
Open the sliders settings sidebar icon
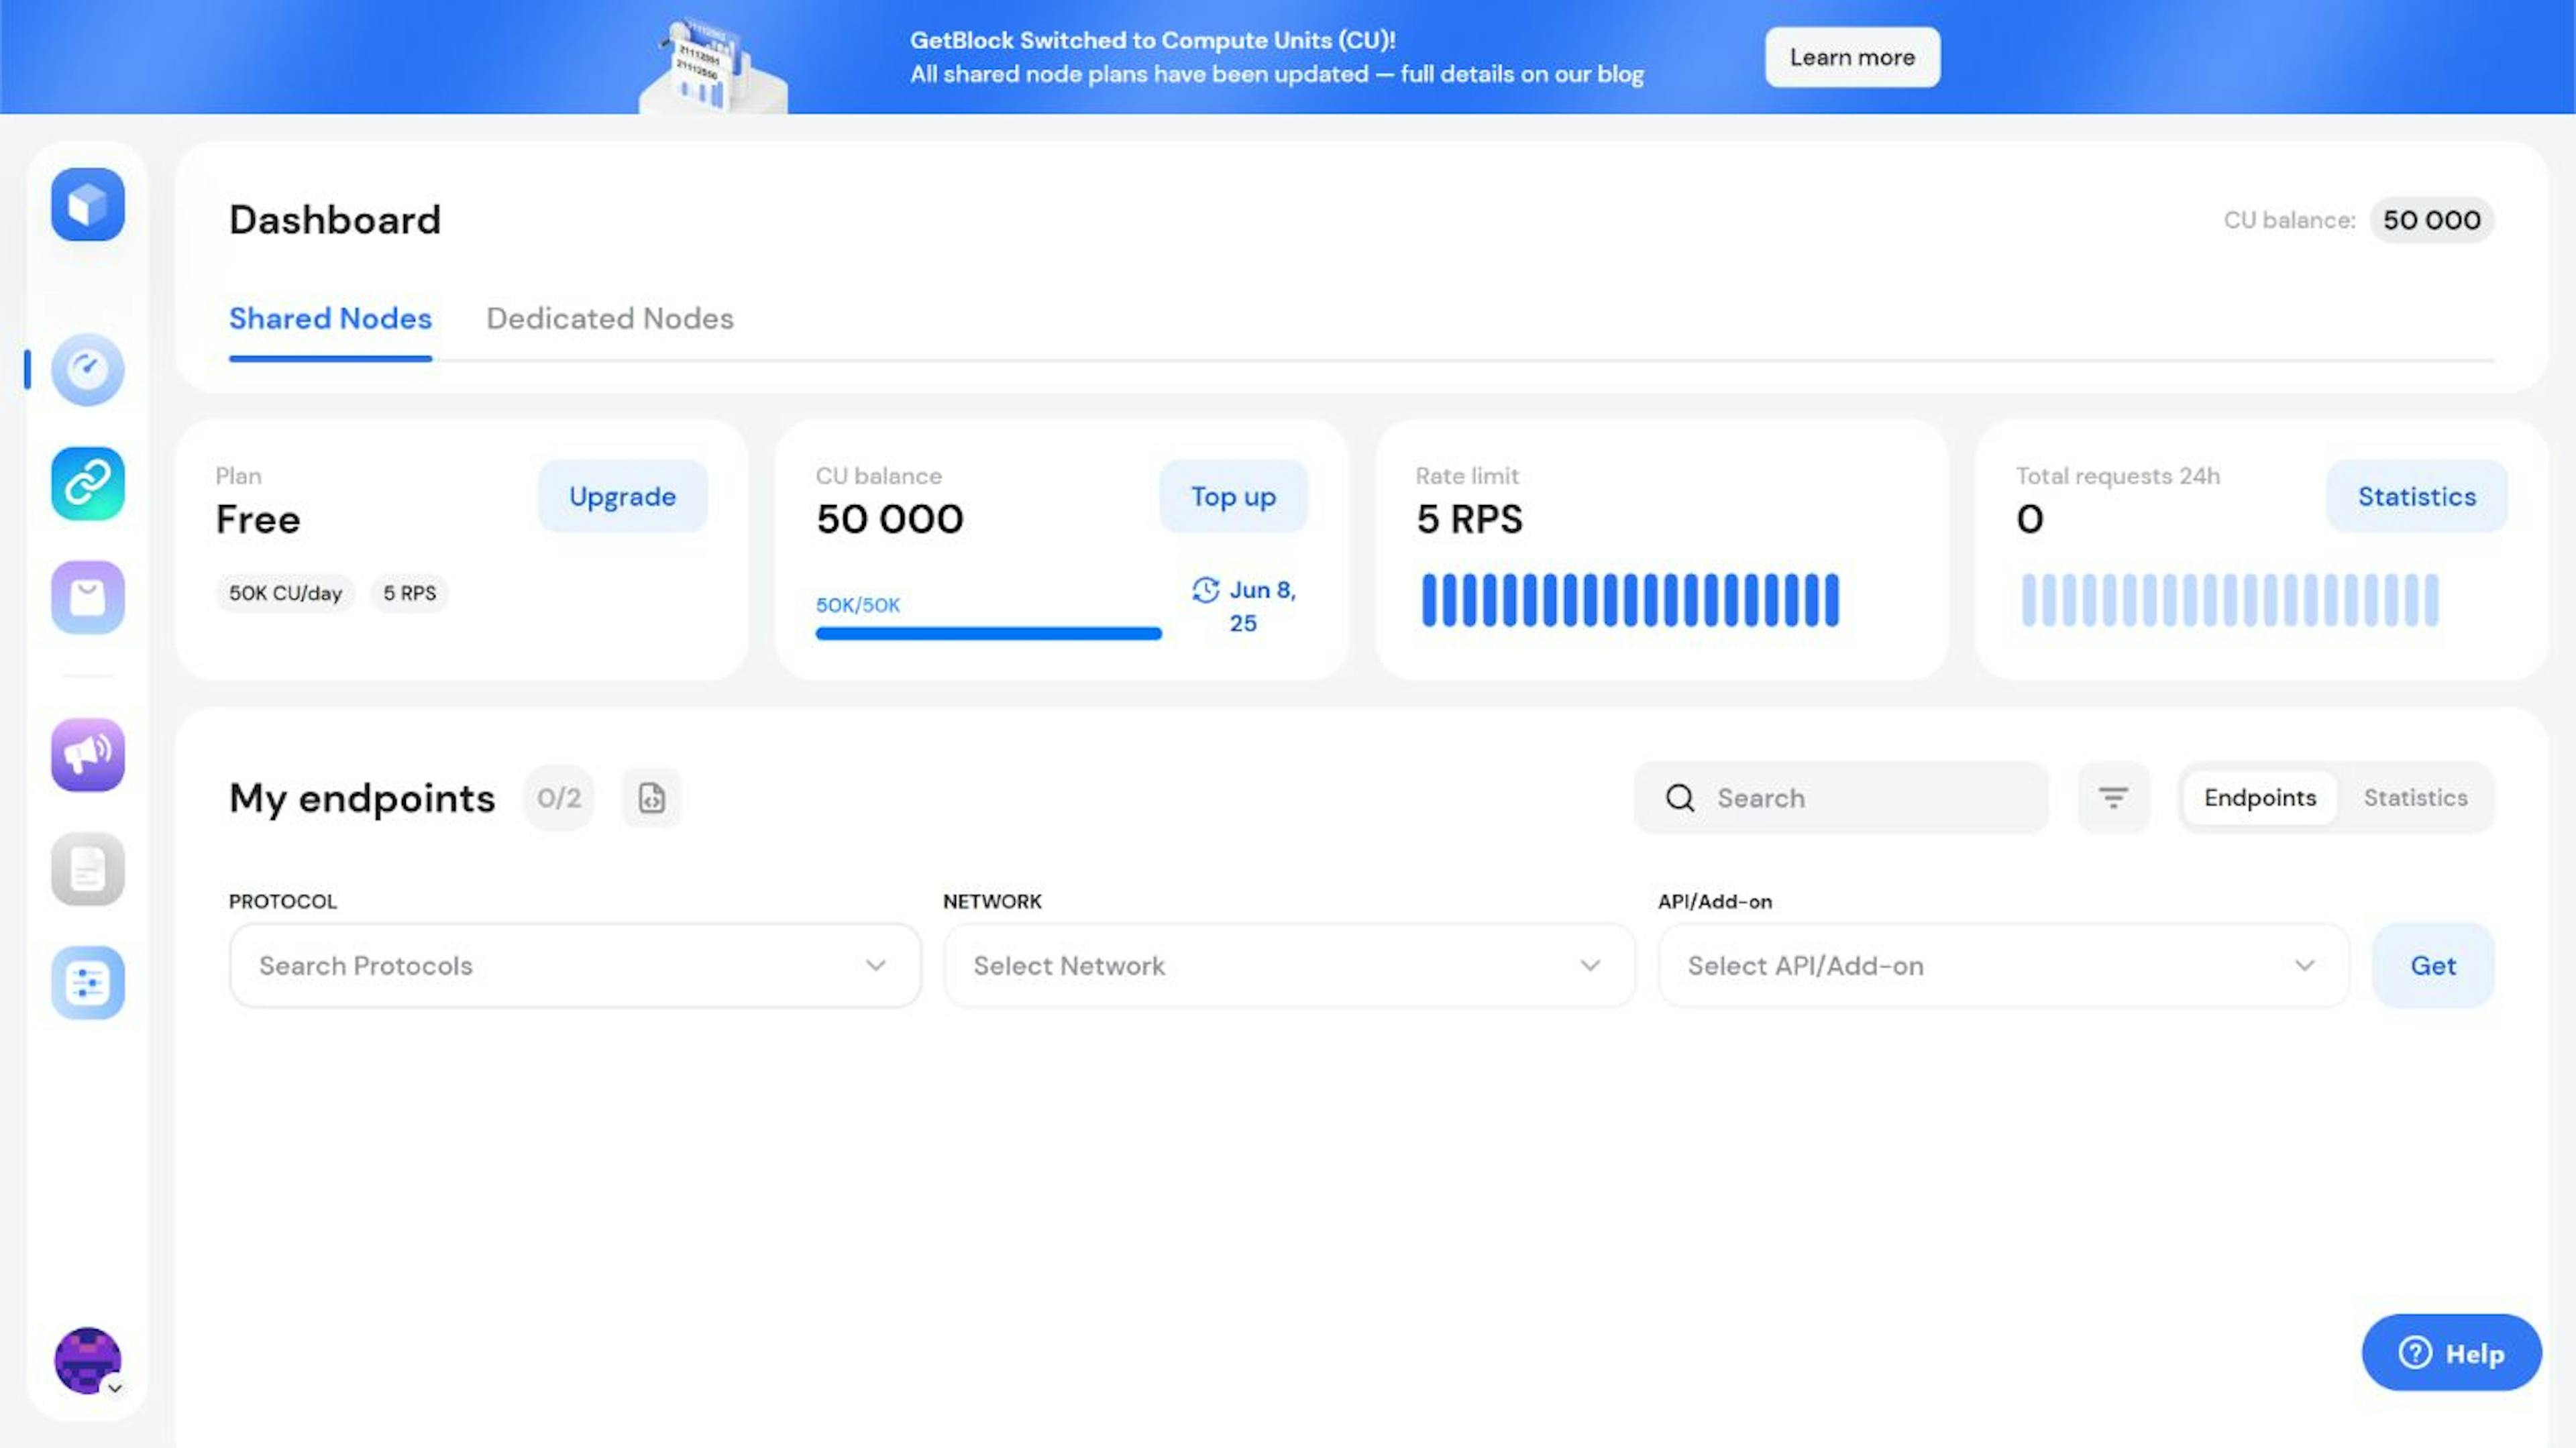[x=88, y=982]
